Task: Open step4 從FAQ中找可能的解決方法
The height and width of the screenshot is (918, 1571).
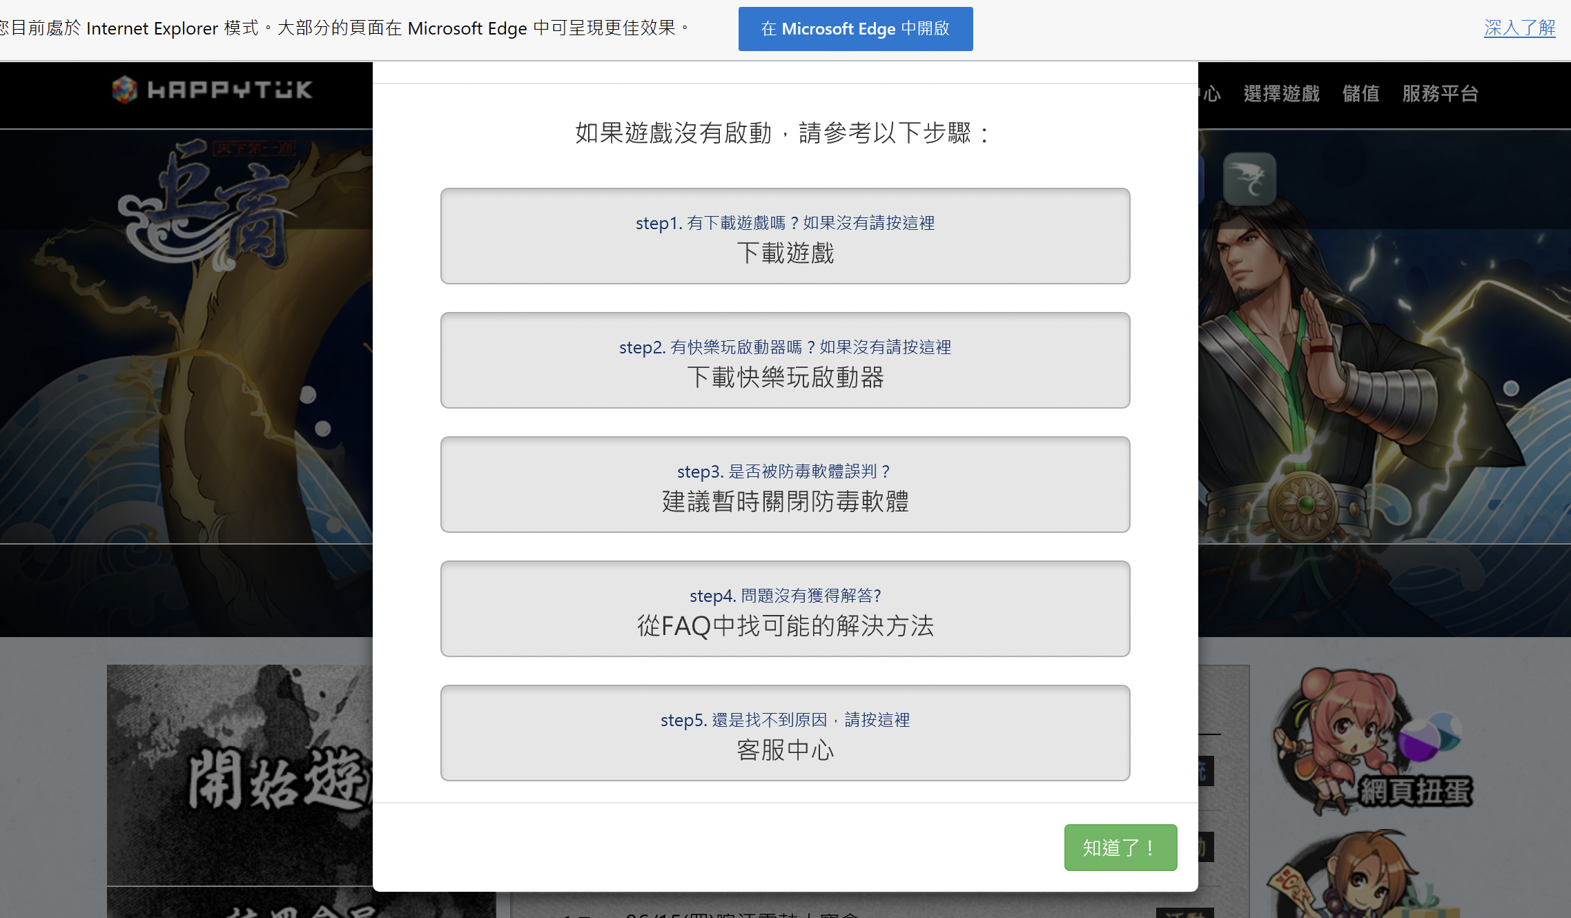Action: 785,609
